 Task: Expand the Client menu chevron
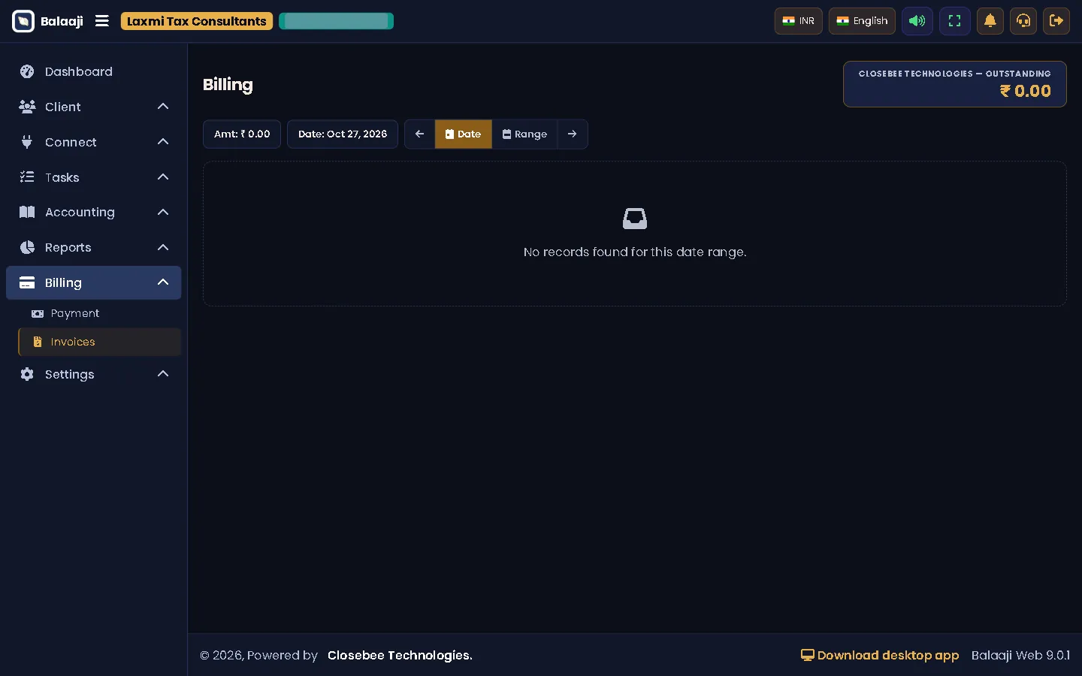coord(163,107)
